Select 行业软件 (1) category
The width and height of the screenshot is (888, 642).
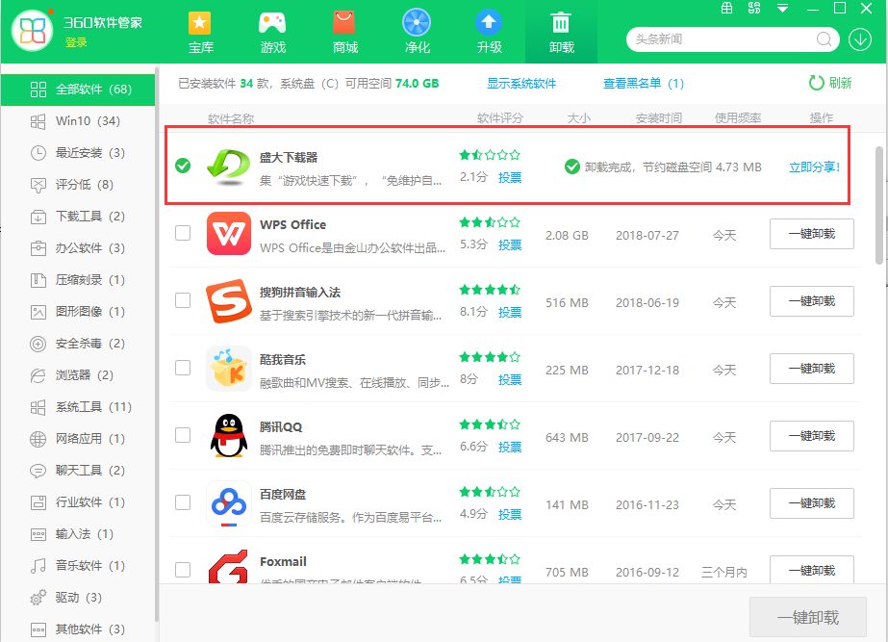(x=78, y=502)
